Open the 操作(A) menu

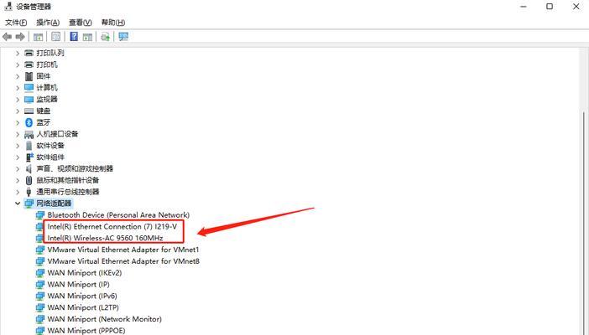point(48,23)
